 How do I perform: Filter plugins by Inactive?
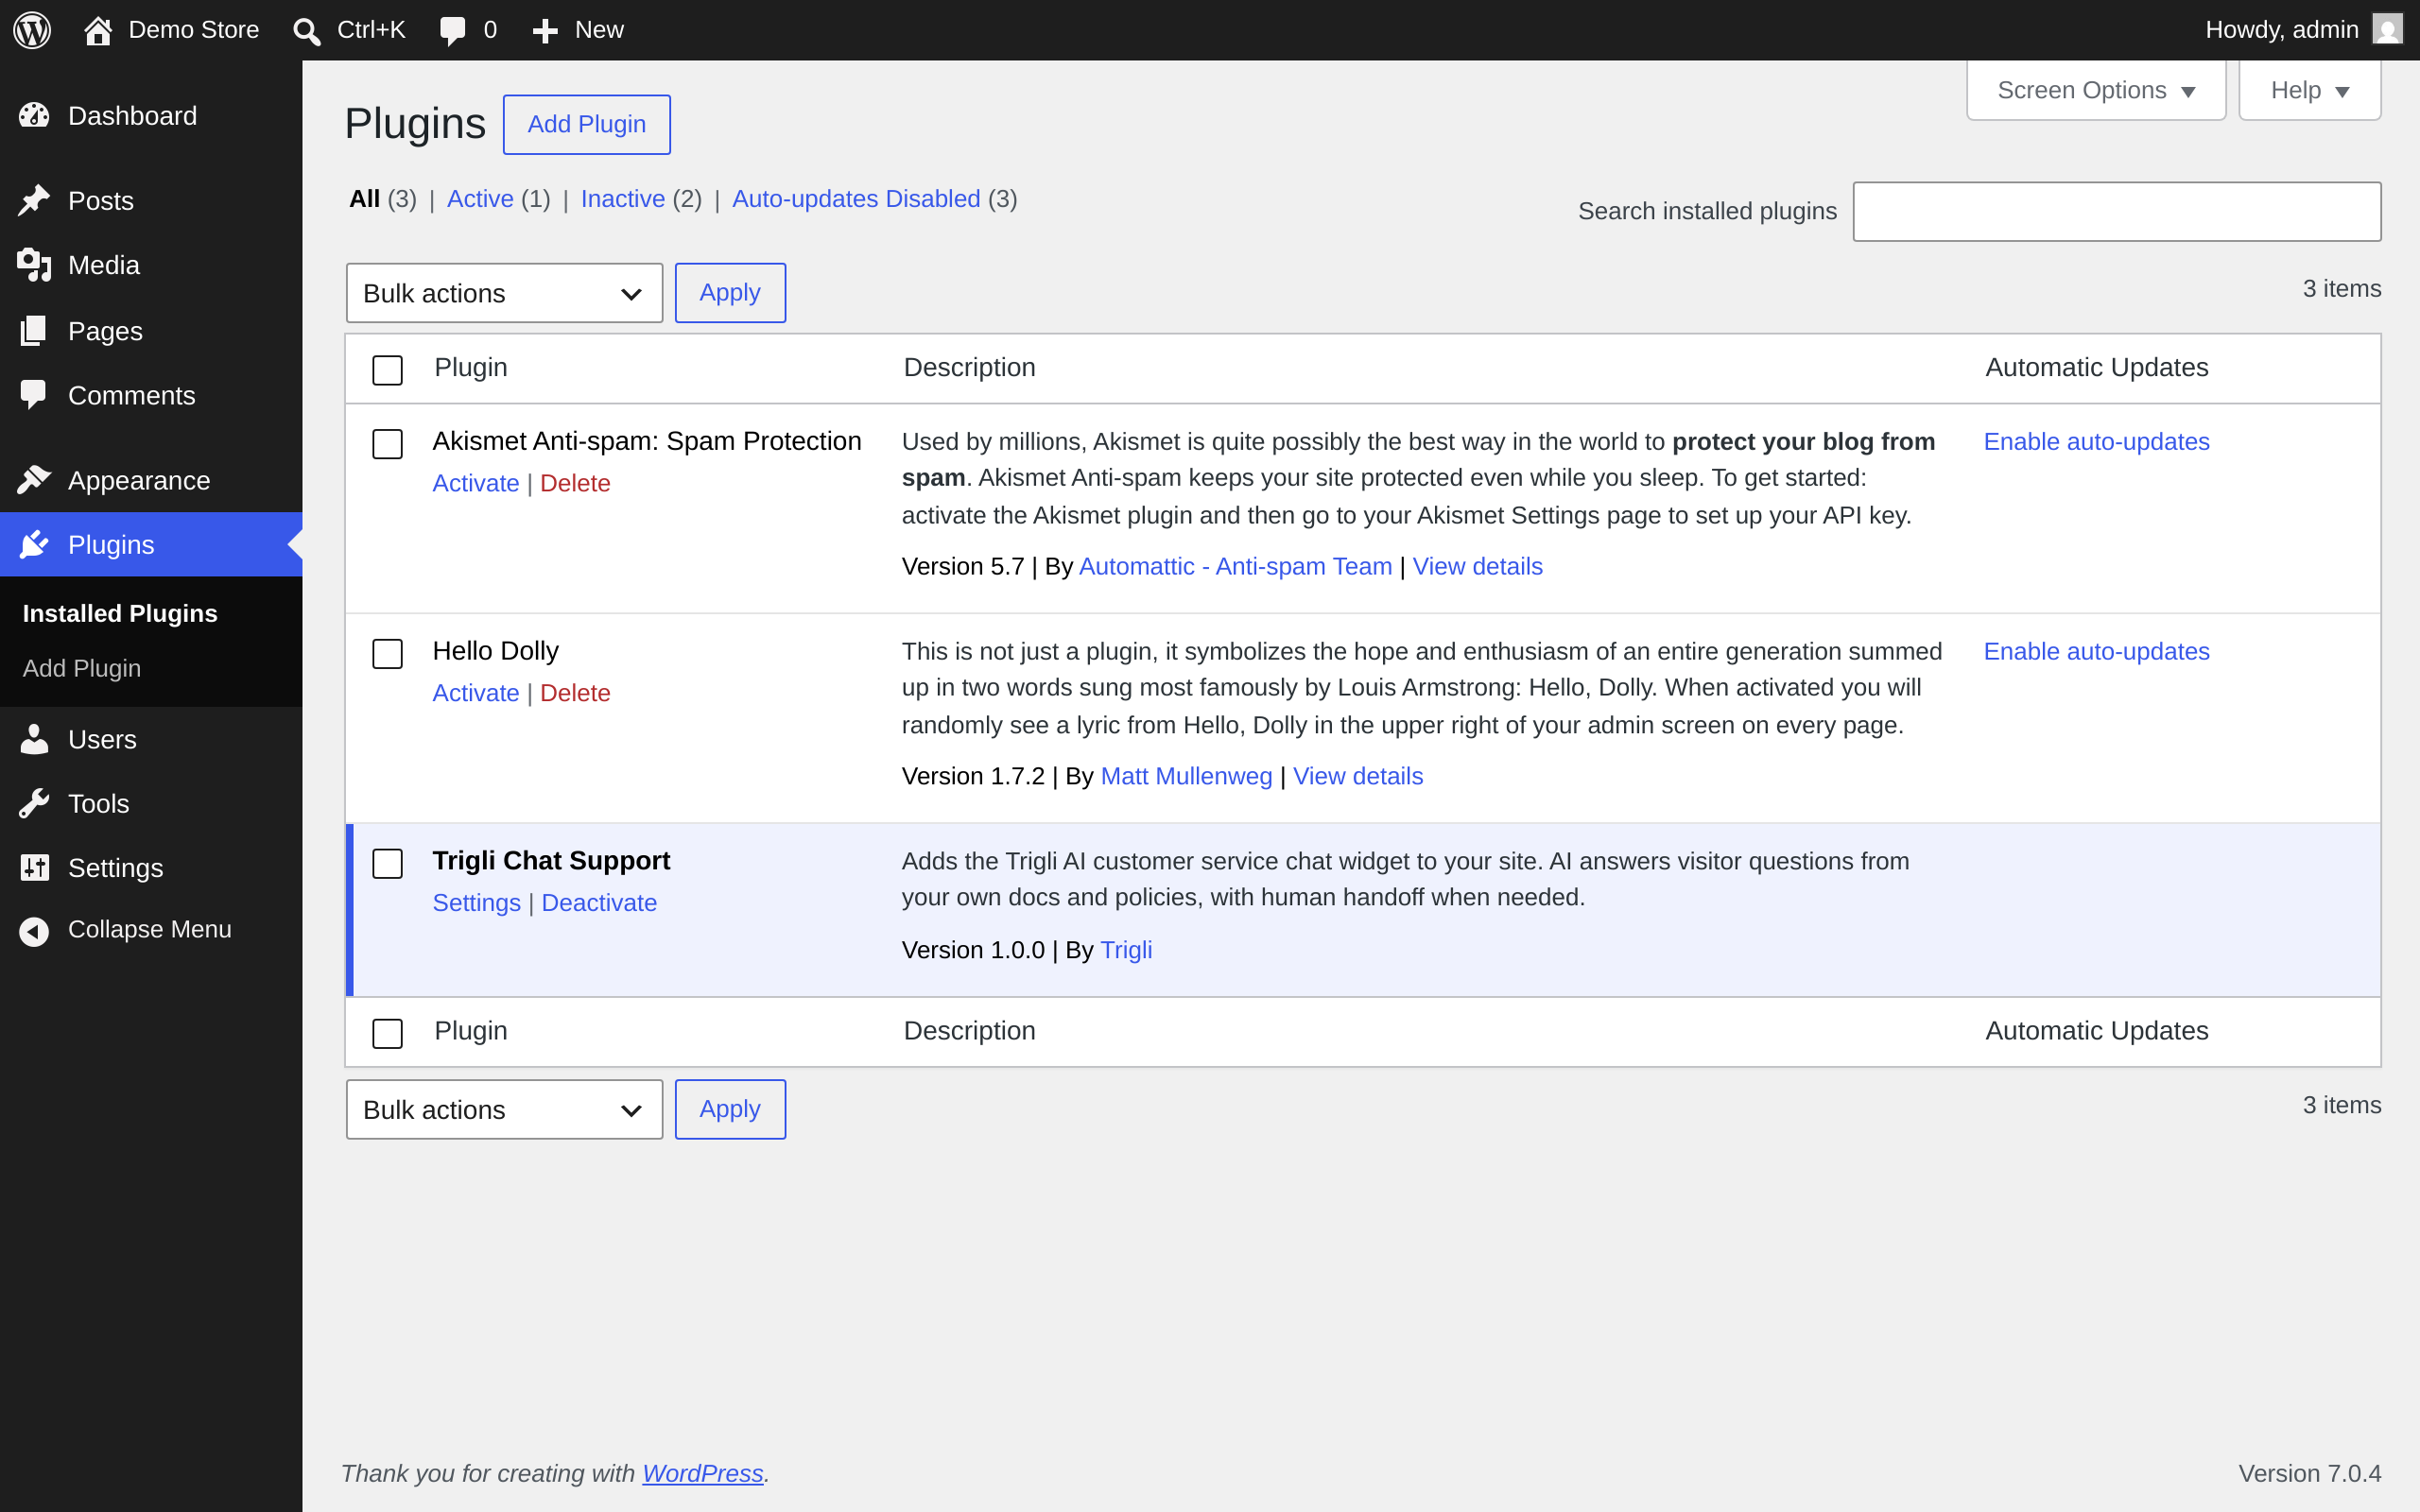(x=622, y=199)
